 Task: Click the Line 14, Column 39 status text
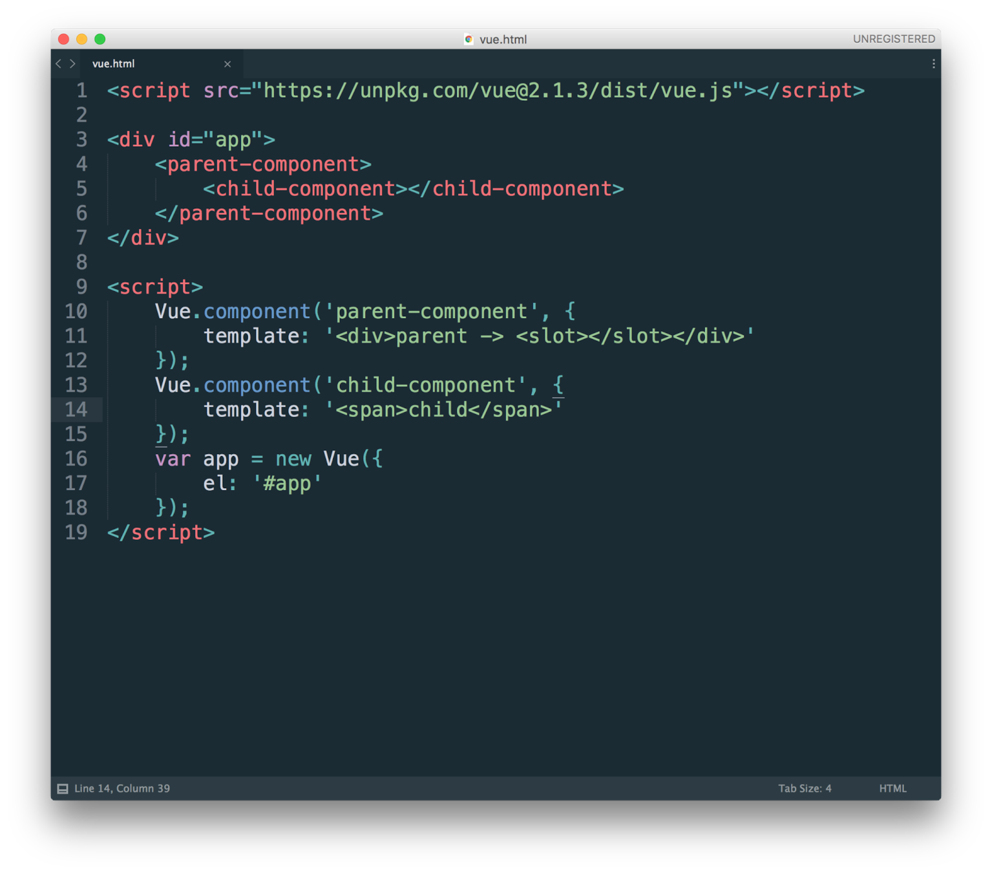(x=122, y=788)
